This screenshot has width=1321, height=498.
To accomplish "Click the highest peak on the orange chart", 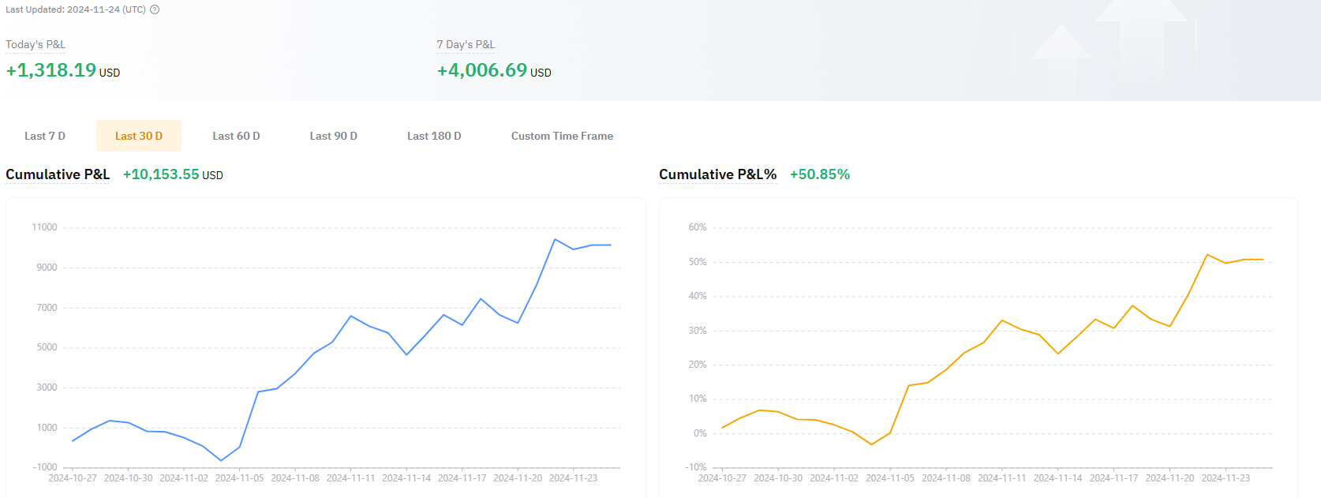I will pos(1207,255).
